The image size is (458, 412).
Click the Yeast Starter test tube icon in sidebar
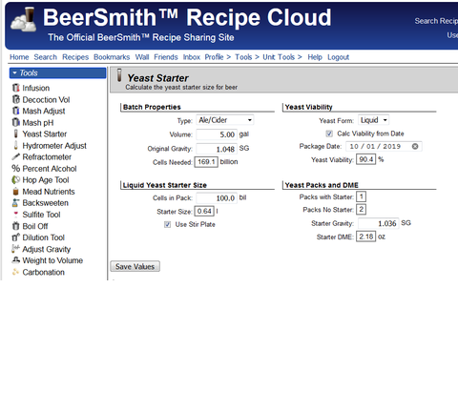(x=15, y=134)
